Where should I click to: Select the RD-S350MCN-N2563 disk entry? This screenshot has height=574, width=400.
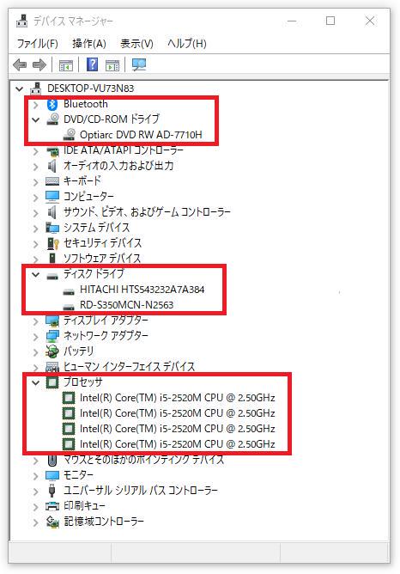point(126,305)
